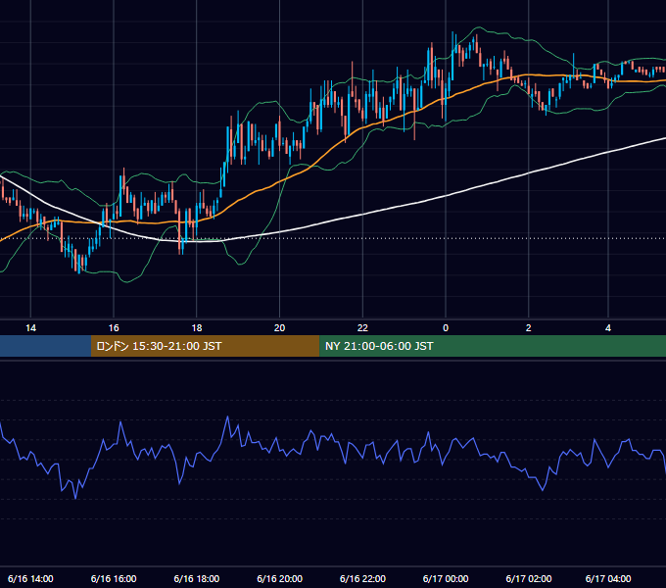666x588 pixels.
Task: Click the blue session bar before ロンドン
Action: [x=45, y=346]
